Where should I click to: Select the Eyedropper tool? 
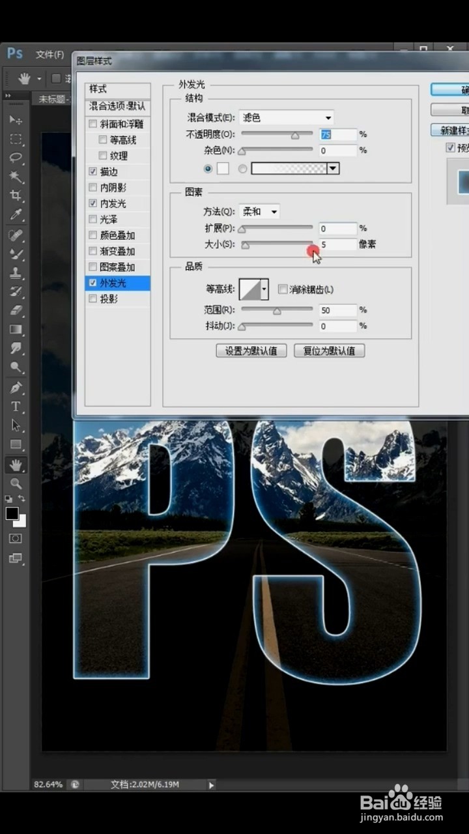16,214
